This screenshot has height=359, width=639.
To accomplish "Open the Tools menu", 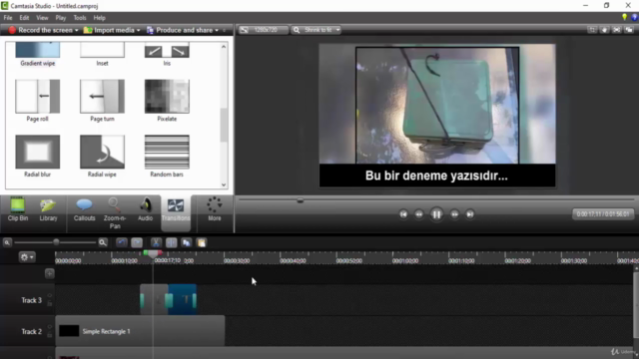I will (x=80, y=18).
